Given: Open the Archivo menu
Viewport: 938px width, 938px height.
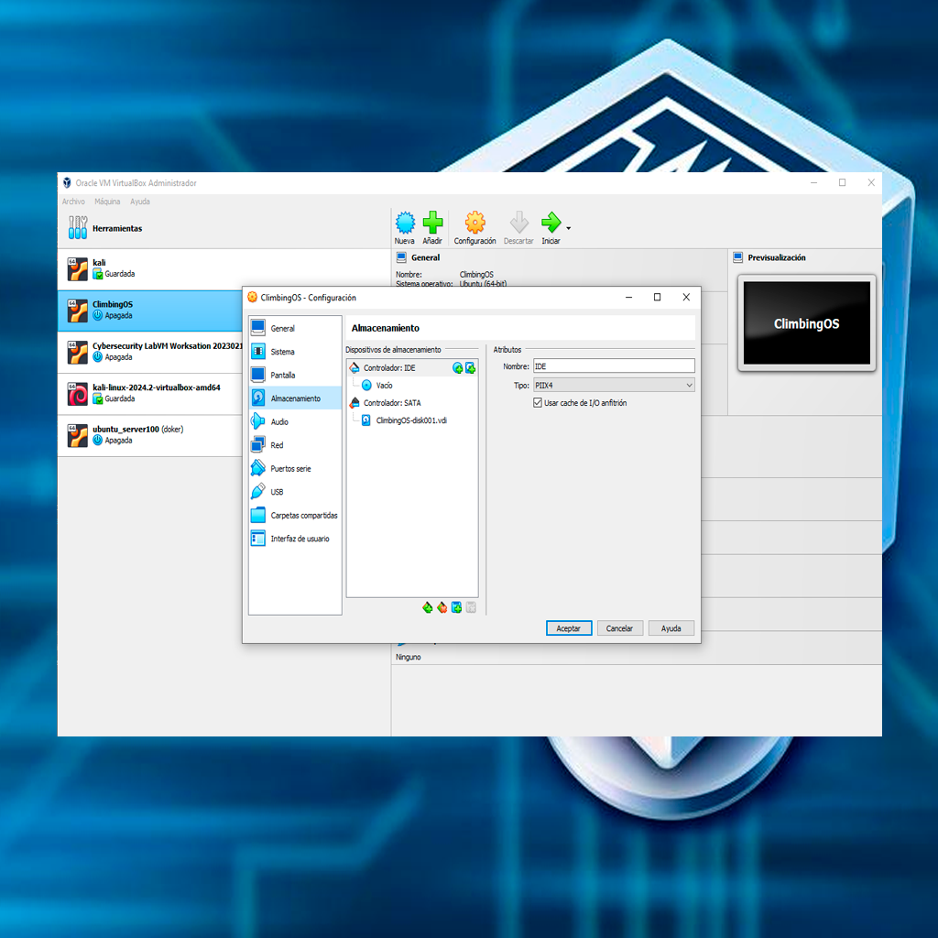Looking at the screenshot, I should [x=73, y=202].
